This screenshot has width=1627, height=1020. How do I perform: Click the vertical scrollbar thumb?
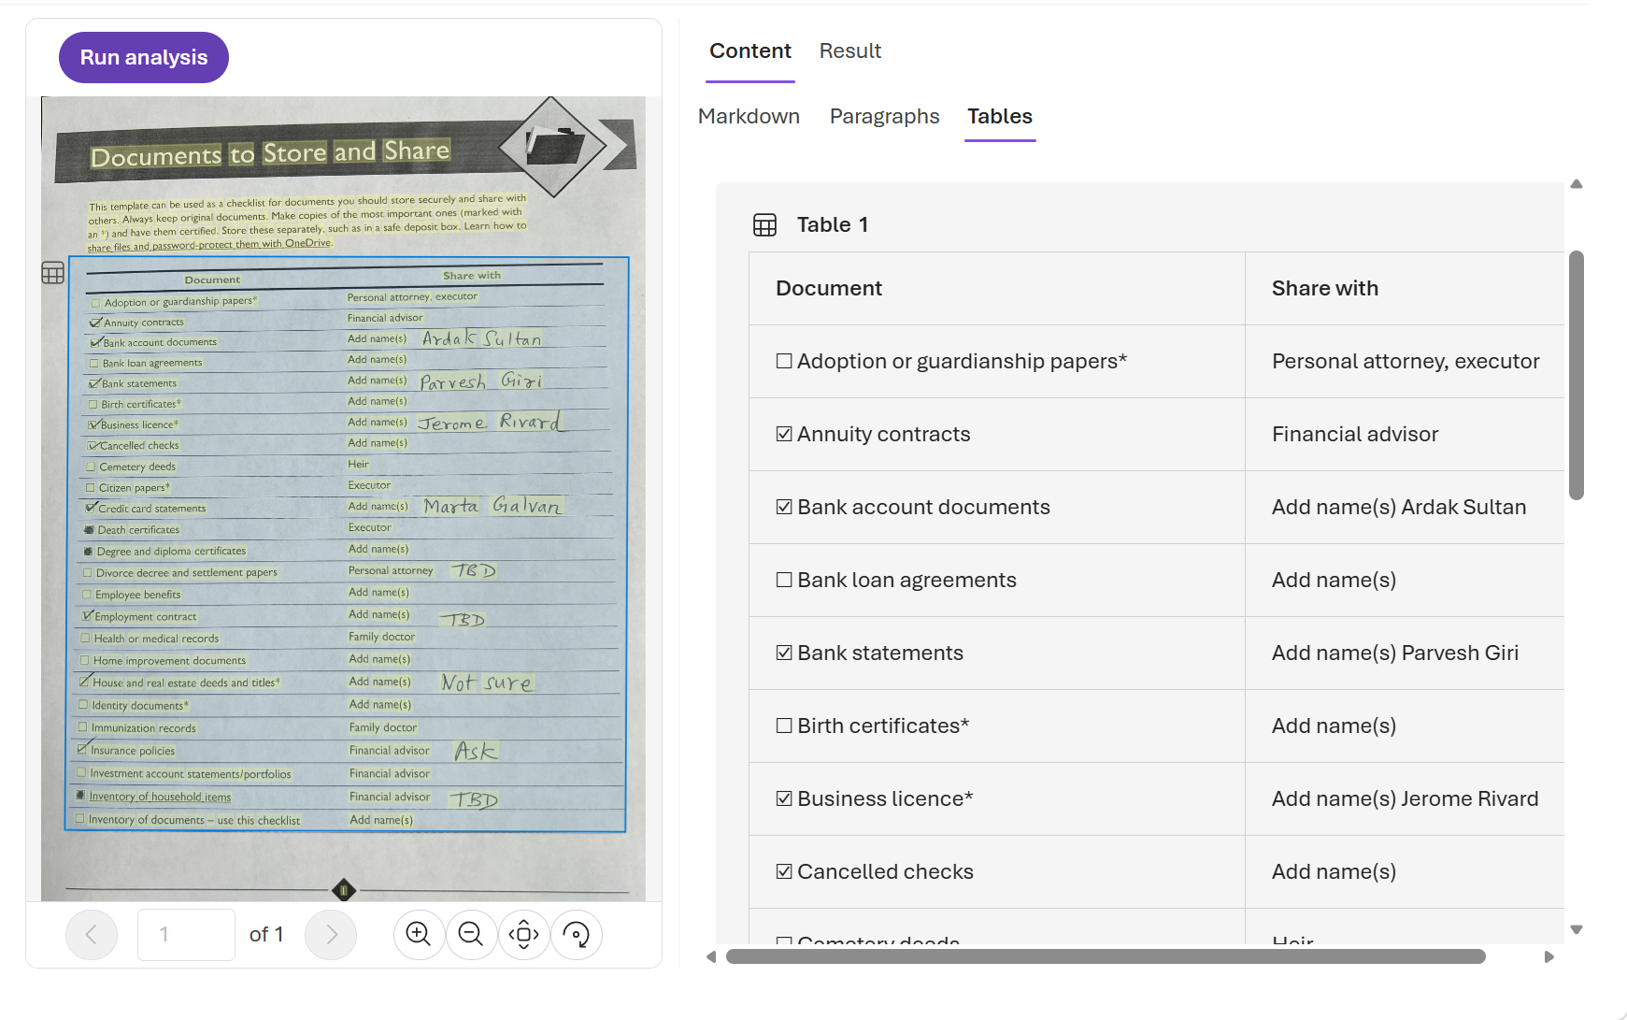tap(1577, 375)
